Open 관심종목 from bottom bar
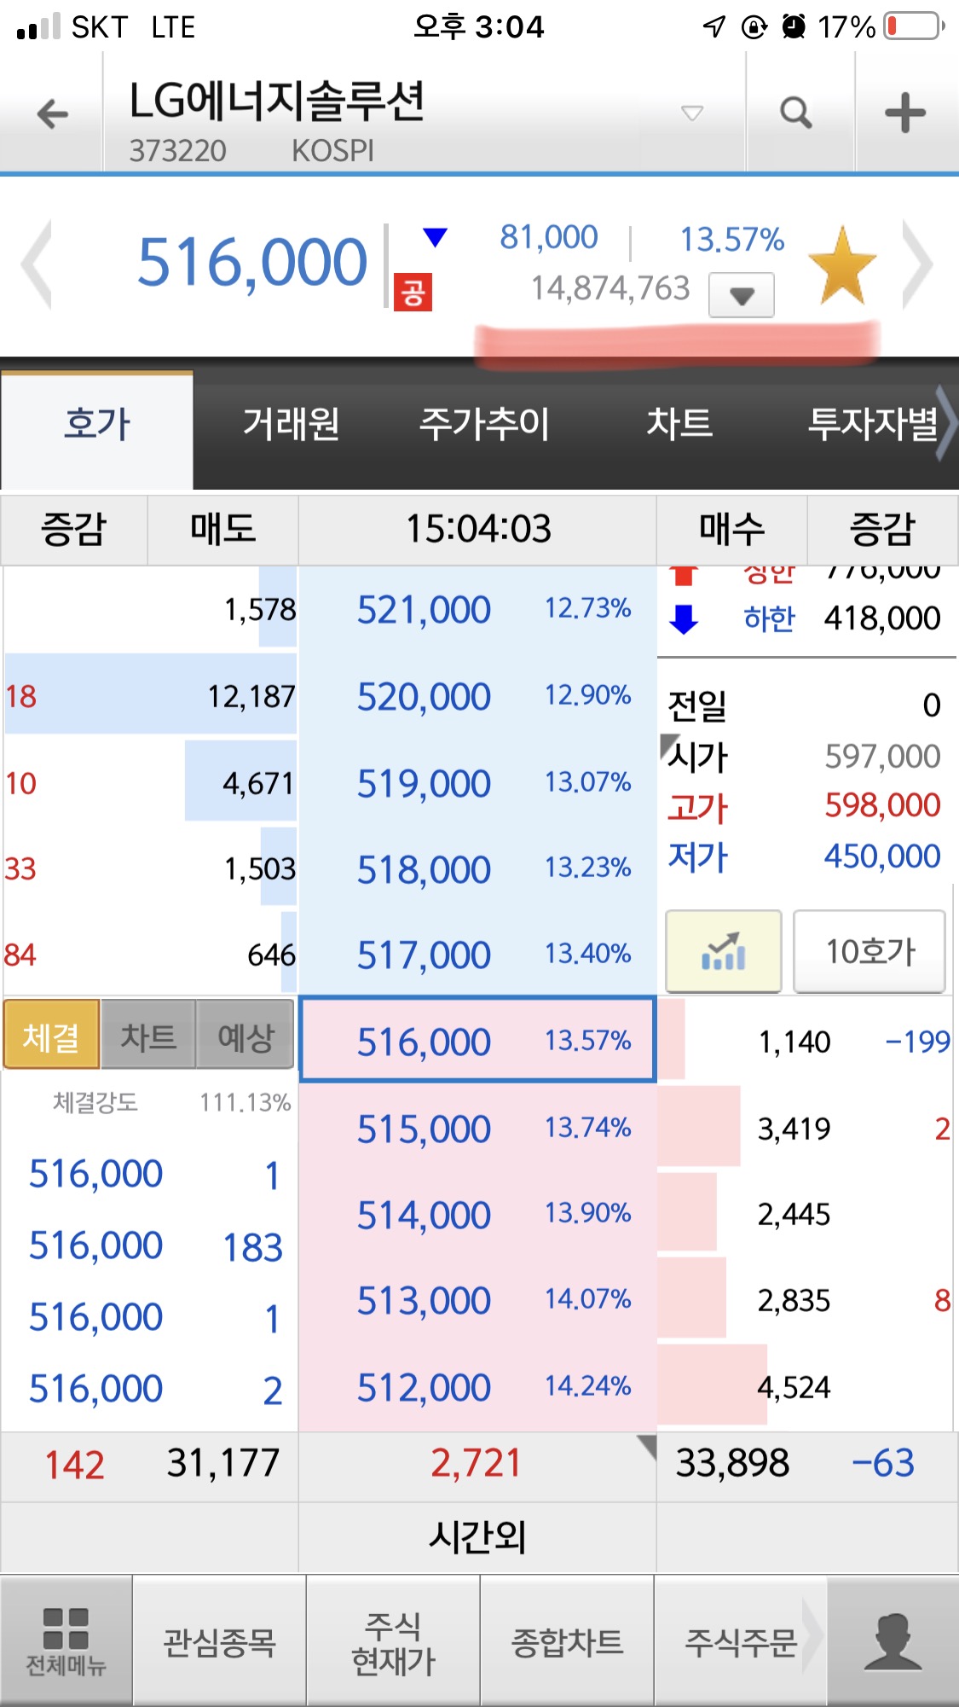The height and width of the screenshot is (1707, 959). tap(219, 1641)
